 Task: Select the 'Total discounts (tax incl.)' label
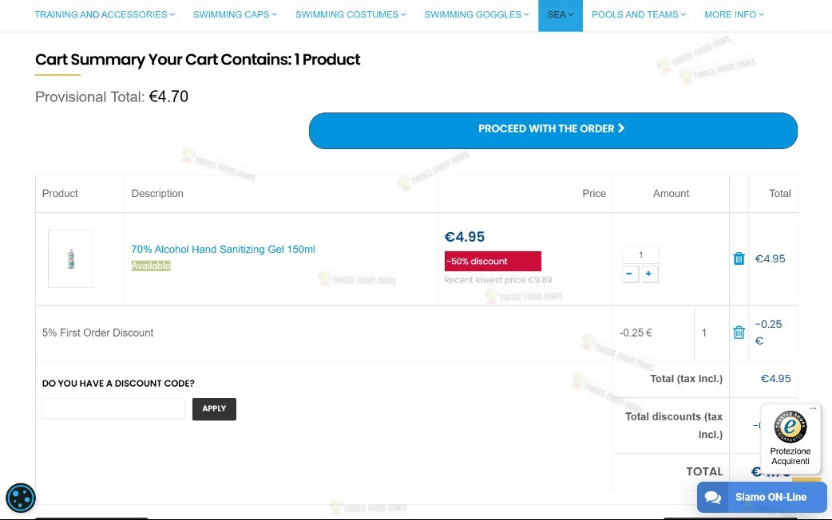click(674, 425)
